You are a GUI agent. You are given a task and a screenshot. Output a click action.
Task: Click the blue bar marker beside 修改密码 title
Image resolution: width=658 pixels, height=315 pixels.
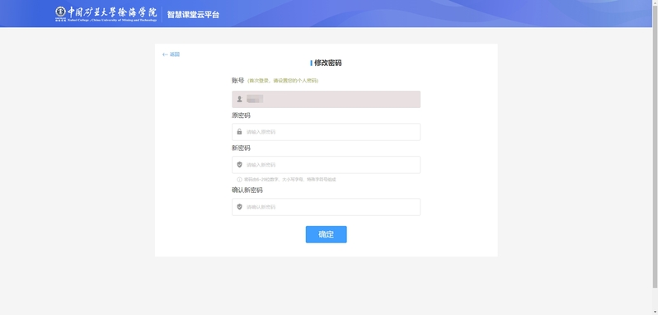coord(311,63)
